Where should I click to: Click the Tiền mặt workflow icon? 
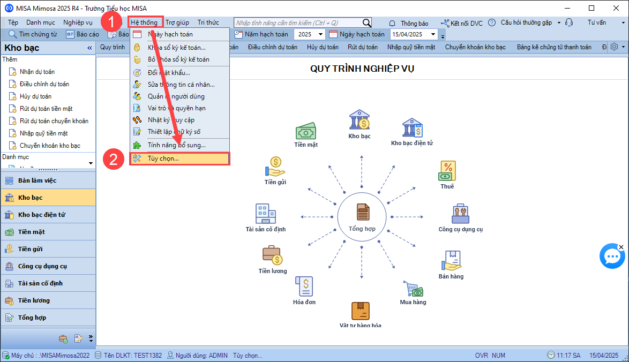306,131
